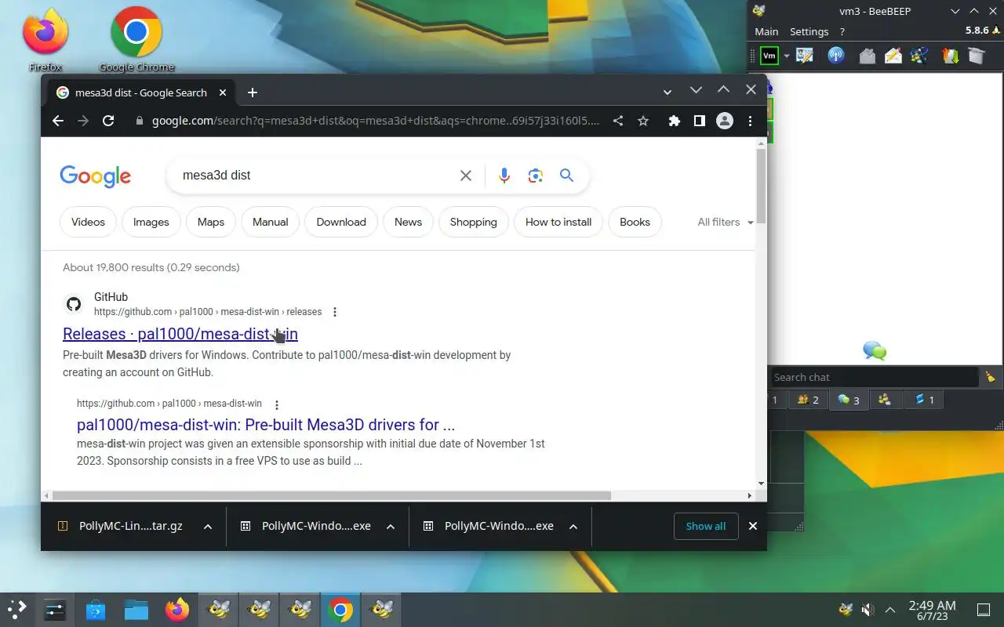The width and height of the screenshot is (1004, 627).
Task: Select the Download search chip
Action: pyautogui.click(x=341, y=222)
